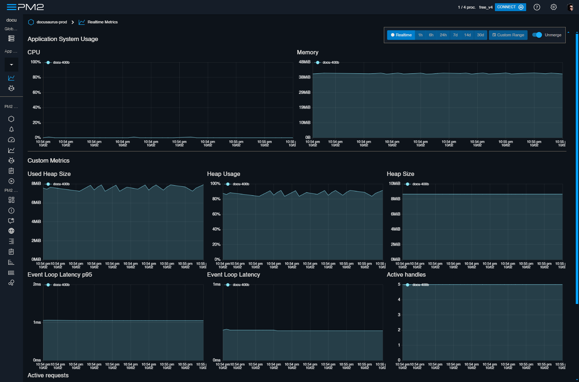Click the docusaurus-prod breadcrumb link
This screenshot has height=382, width=579.
point(52,22)
